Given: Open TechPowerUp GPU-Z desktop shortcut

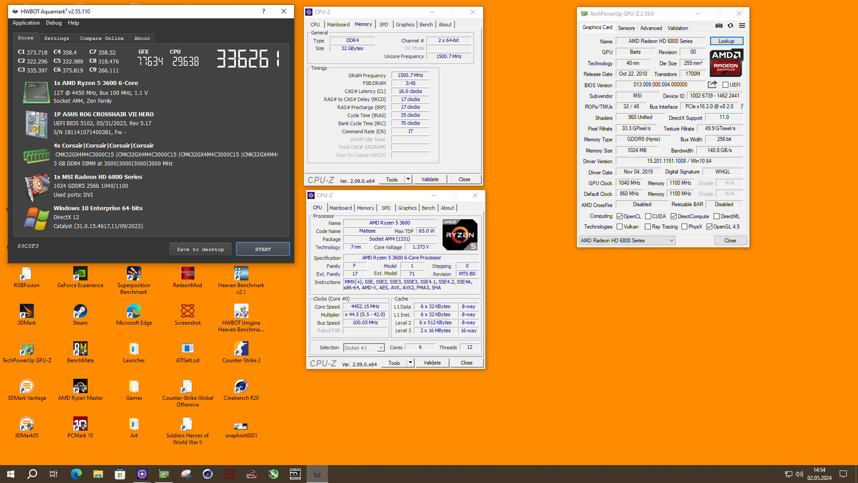Looking at the screenshot, I should point(26,352).
